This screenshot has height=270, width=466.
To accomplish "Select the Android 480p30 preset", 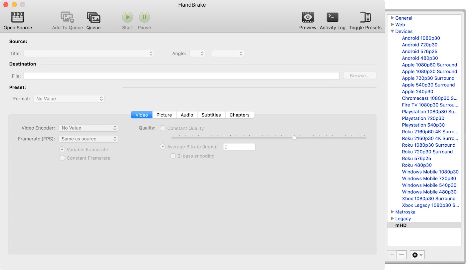I will pyautogui.click(x=420, y=58).
